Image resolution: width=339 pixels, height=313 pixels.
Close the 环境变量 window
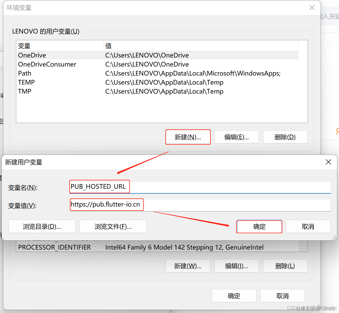click(312, 7)
